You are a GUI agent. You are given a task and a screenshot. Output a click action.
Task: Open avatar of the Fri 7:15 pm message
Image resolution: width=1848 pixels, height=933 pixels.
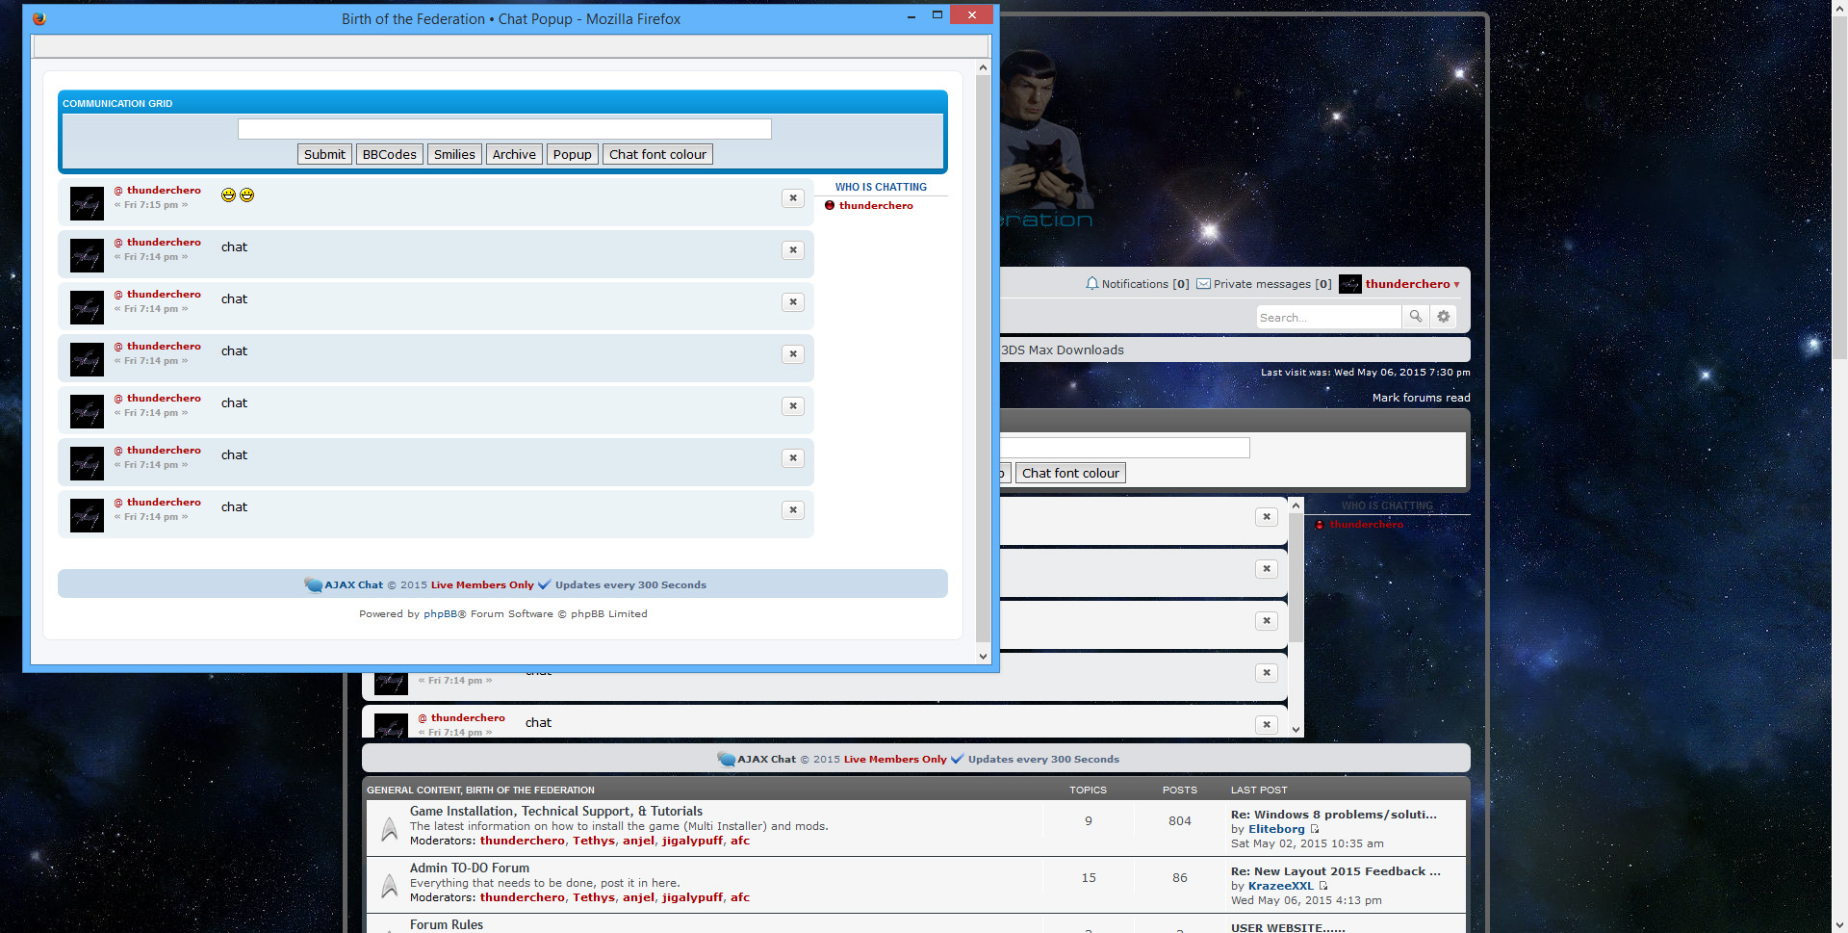87,204
